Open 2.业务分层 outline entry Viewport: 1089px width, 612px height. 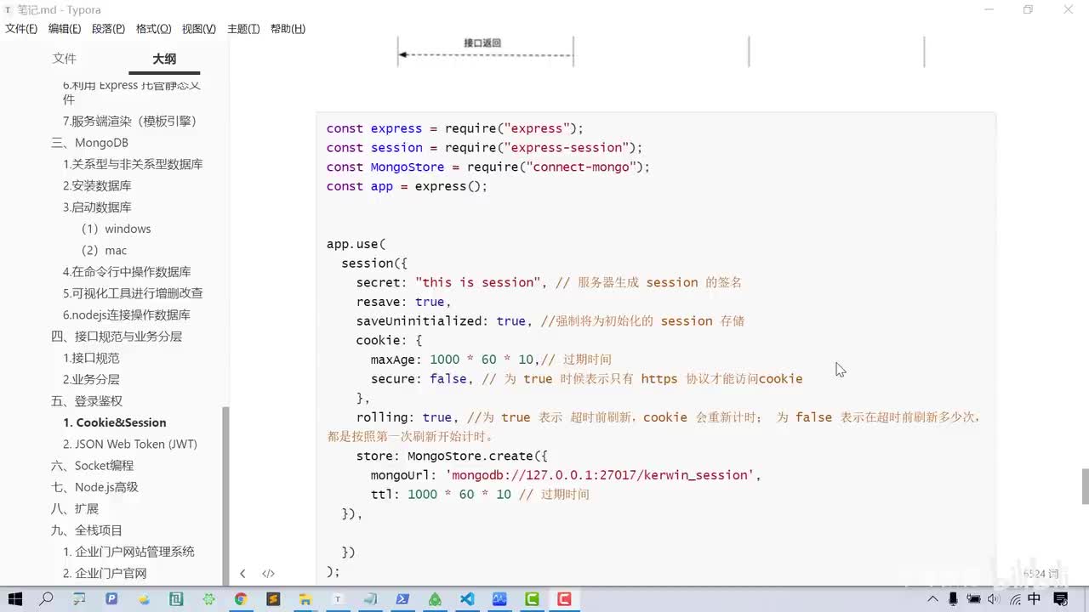click(x=91, y=379)
